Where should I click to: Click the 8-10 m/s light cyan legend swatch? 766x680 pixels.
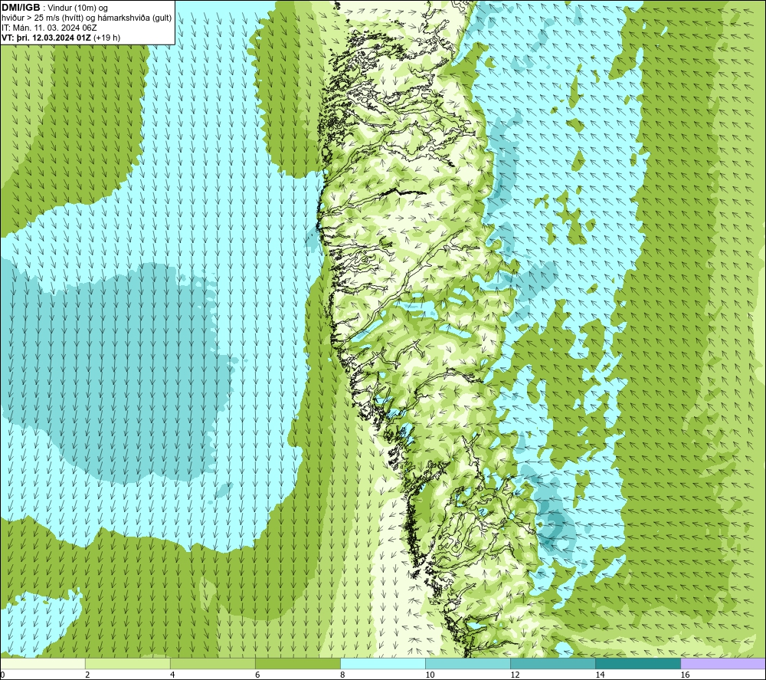383,663
